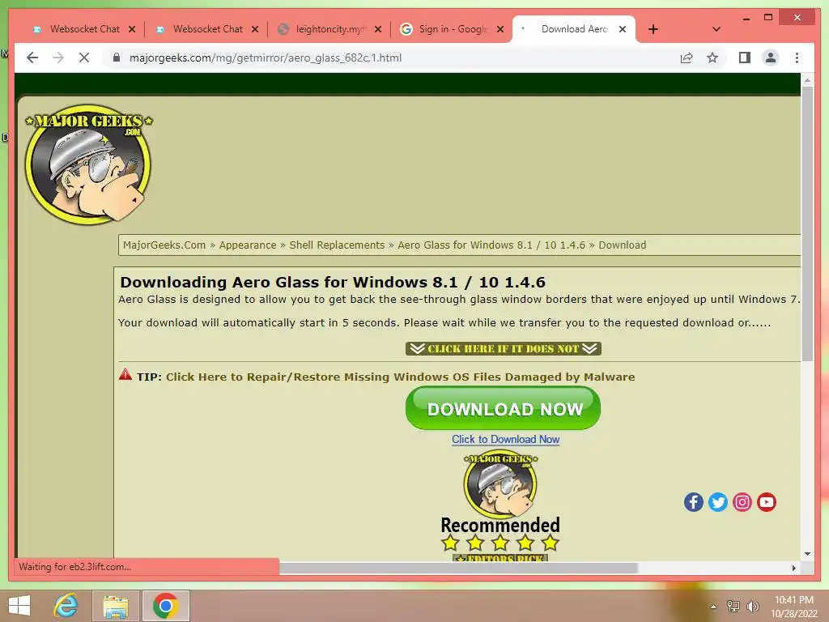The image size is (829, 622).
Task: Go to MajorGeeks.Com breadcrumb link
Action: coord(164,245)
